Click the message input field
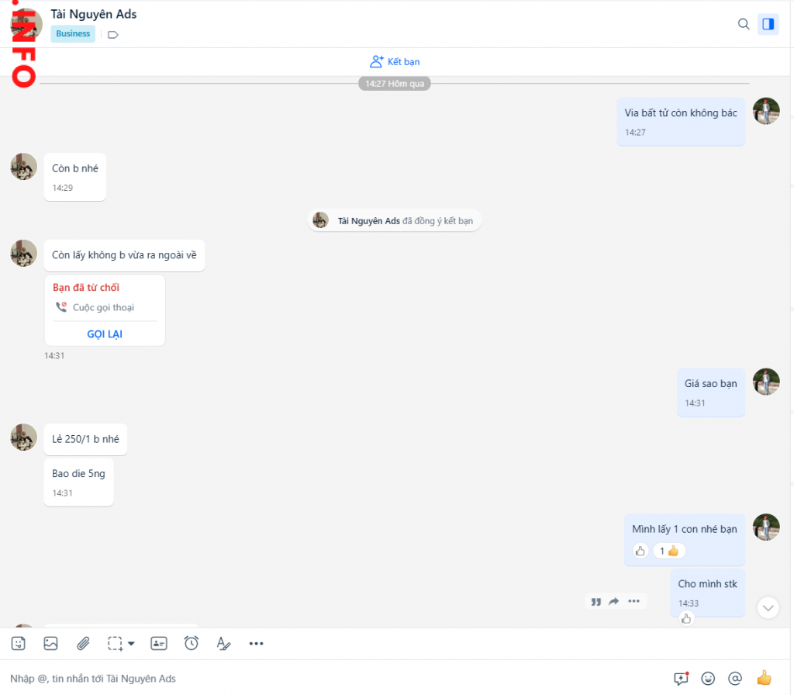 click(x=333, y=679)
